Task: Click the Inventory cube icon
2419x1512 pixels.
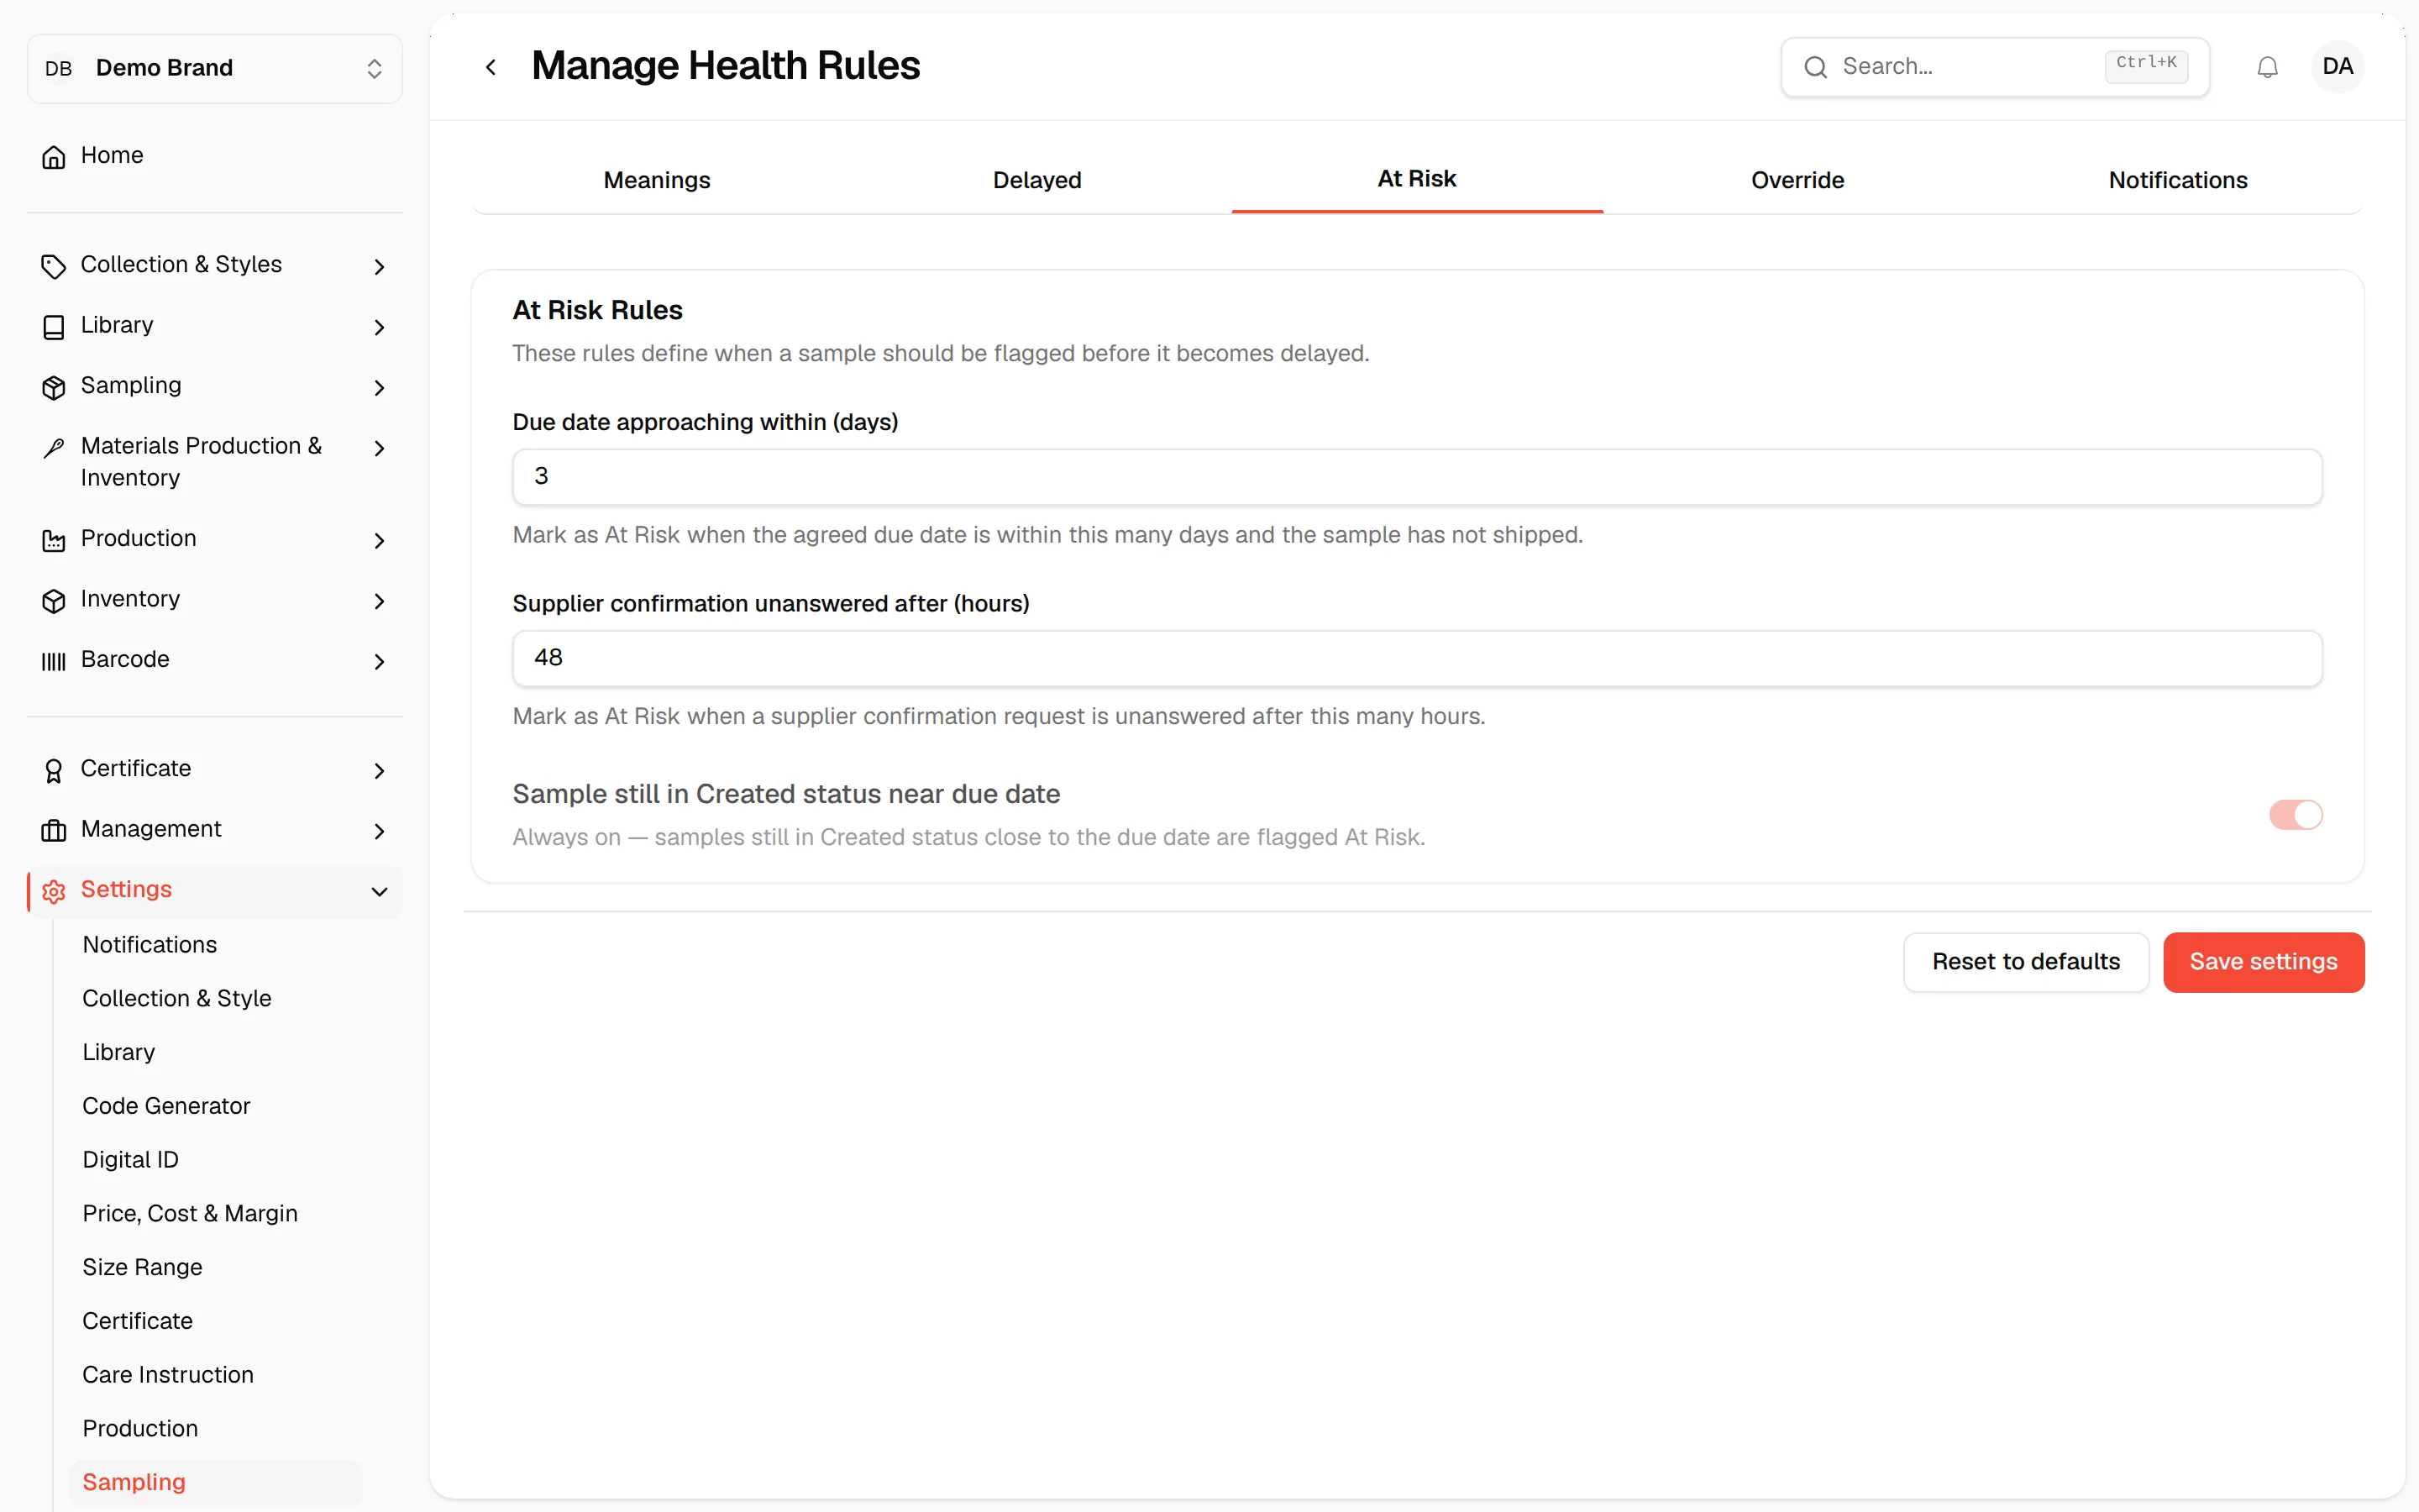Action: (54, 600)
